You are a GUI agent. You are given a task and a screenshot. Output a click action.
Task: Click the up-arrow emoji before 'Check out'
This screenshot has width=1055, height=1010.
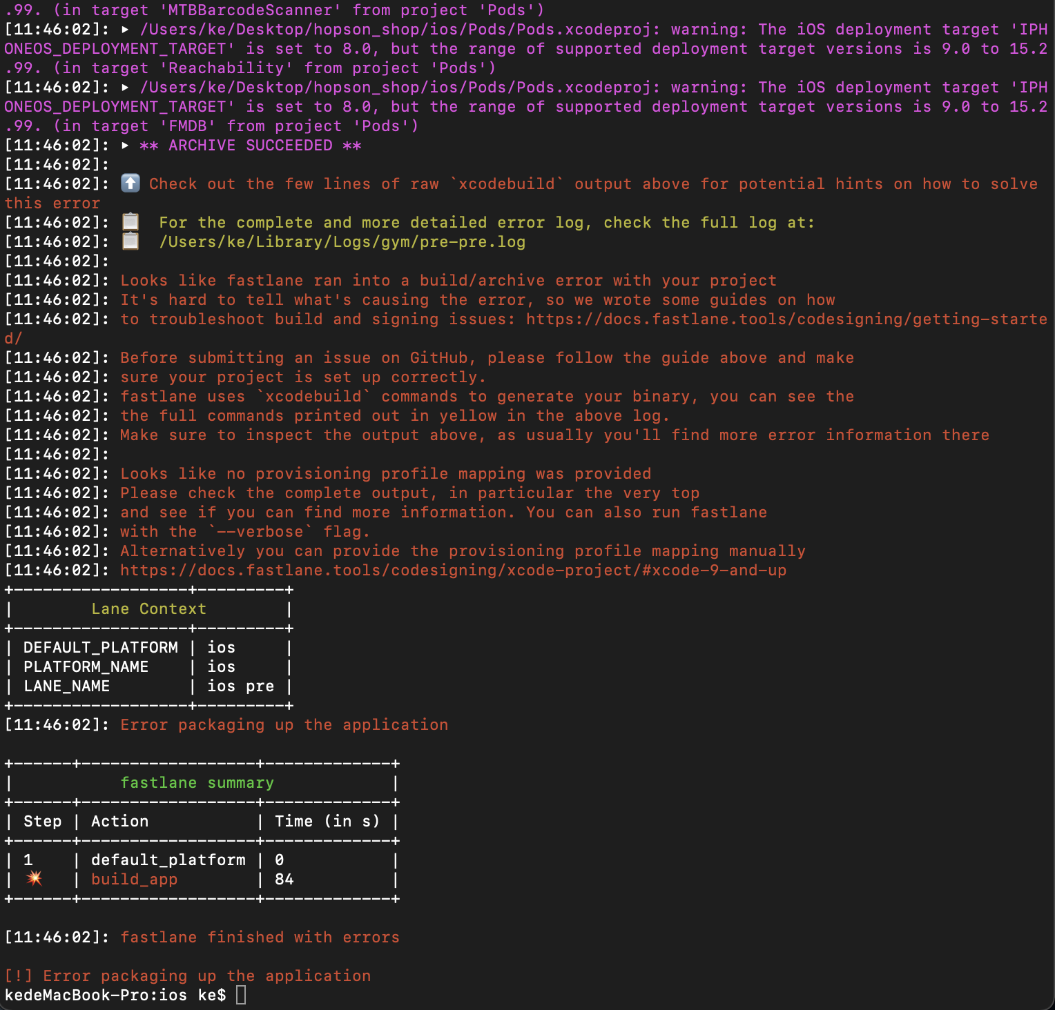click(130, 183)
